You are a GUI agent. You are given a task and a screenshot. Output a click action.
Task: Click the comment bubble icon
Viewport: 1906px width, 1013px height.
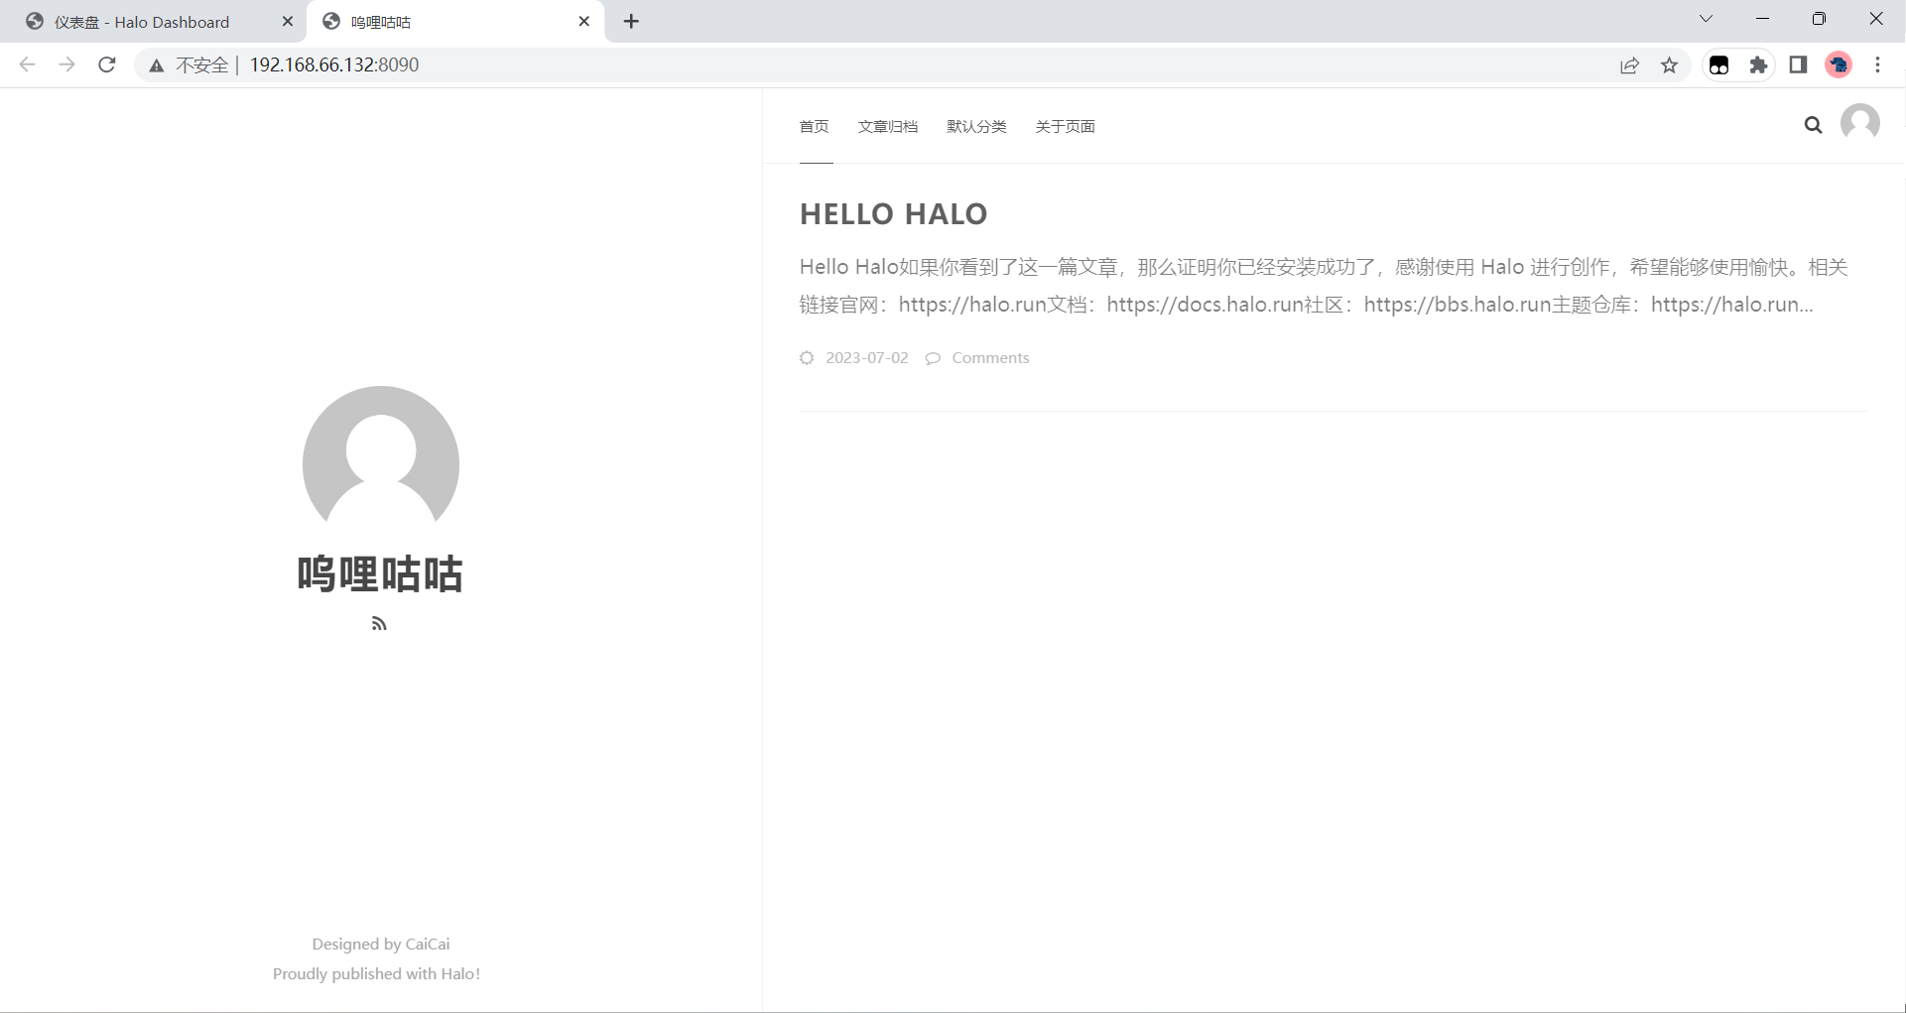click(933, 358)
